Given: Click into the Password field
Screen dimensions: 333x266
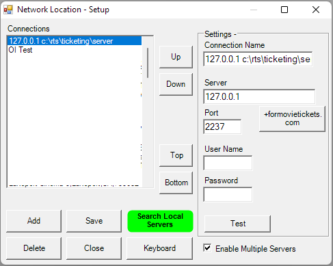Looking at the screenshot, I should tap(228, 194).
